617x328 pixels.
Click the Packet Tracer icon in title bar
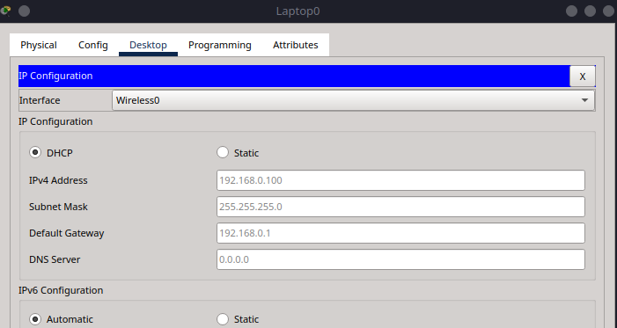[5, 11]
